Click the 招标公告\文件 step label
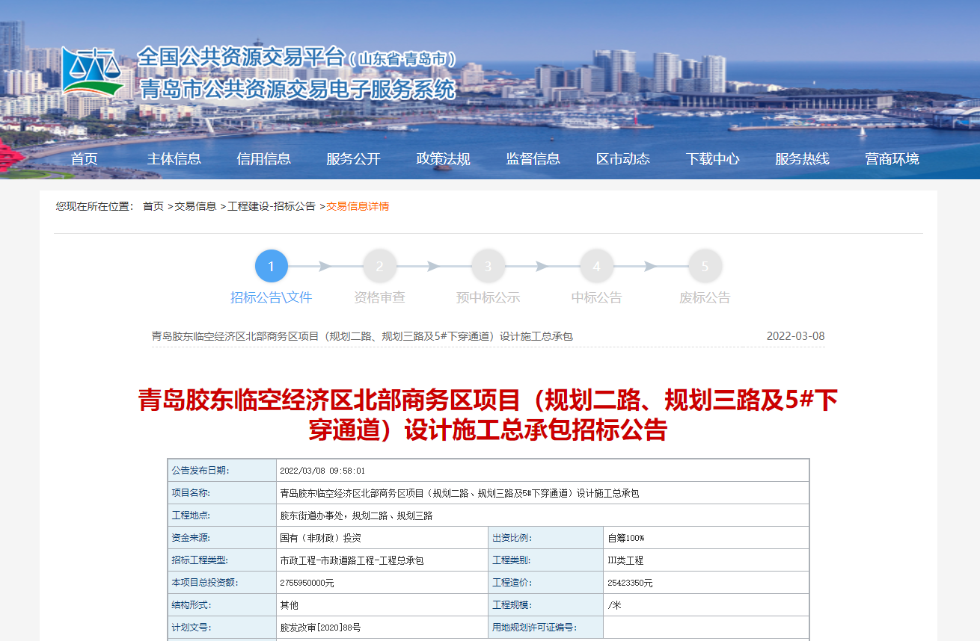Image resolution: width=980 pixels, height=641 pixels. 272,298
